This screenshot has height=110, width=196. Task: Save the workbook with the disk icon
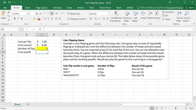pos(5,2)
